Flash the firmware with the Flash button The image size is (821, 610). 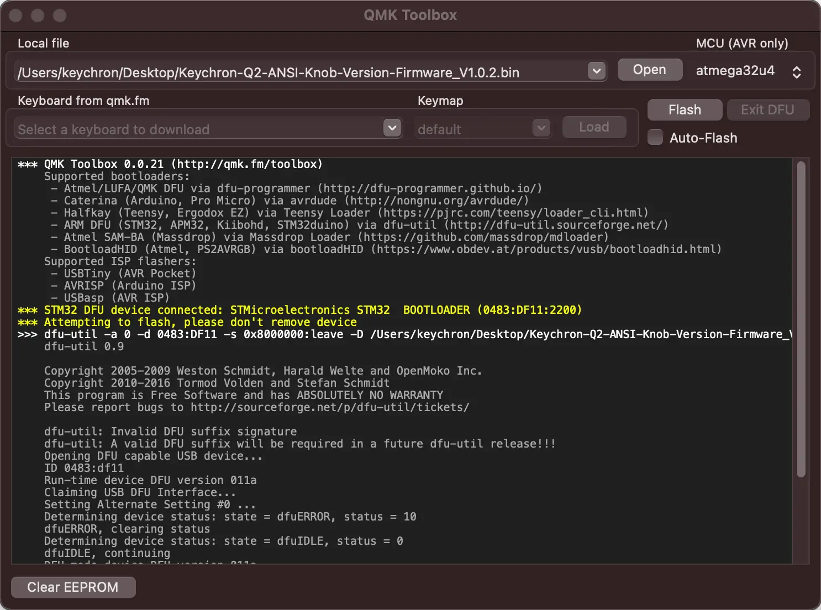coord(685,110)
